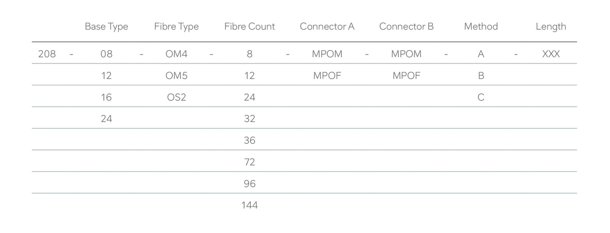Screen dimensions: 610x233
Task: Select the Fibre Count header
Action: tap(249, 26)
